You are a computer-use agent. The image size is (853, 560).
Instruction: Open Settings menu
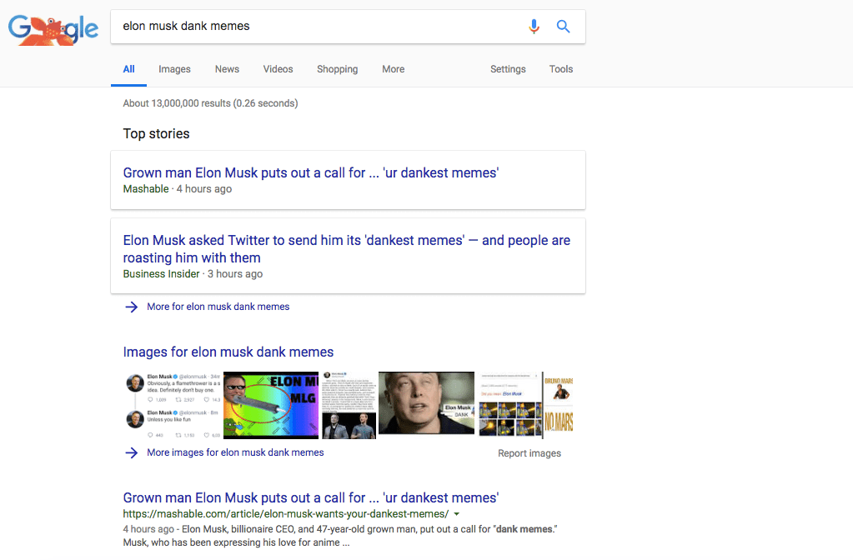click(508, 69)
